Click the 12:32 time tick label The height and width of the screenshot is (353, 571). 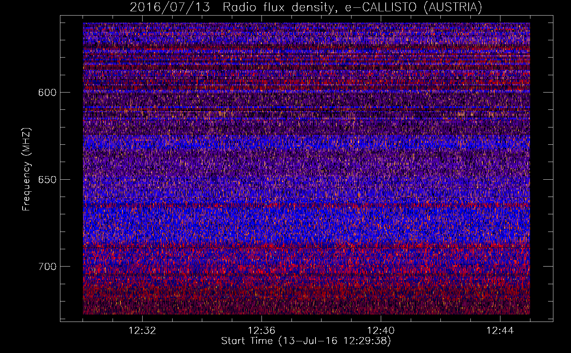142,331
